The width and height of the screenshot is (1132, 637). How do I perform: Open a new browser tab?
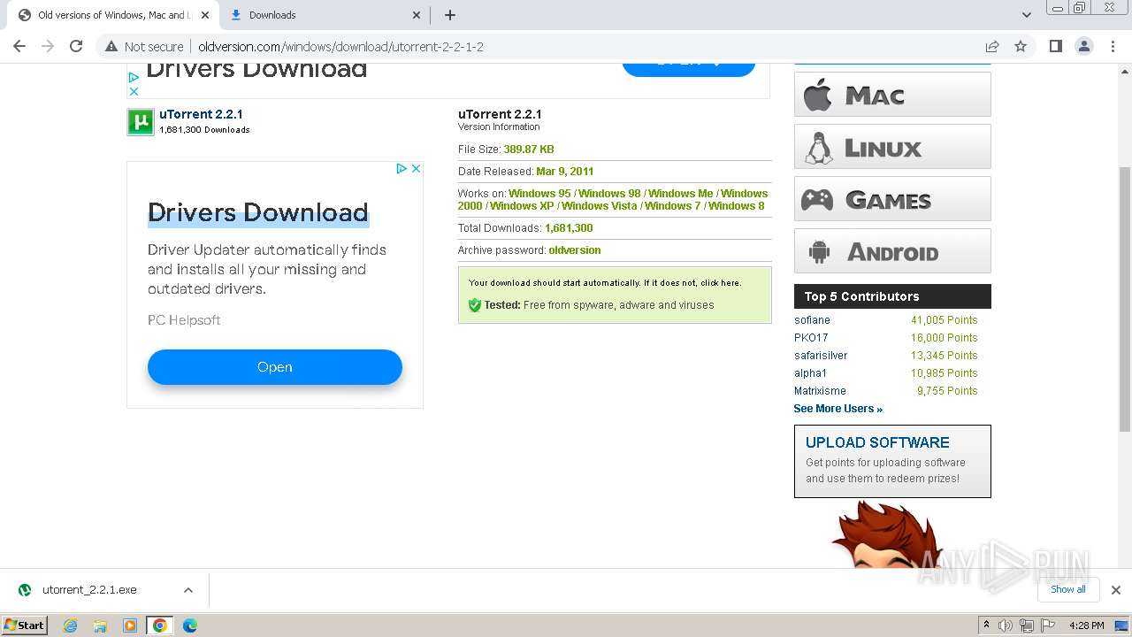[x=450, y=15]
